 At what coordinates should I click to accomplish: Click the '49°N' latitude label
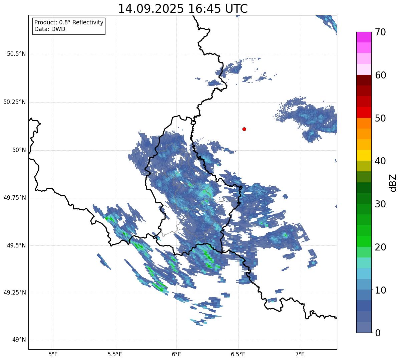click(x=19, y=340)
